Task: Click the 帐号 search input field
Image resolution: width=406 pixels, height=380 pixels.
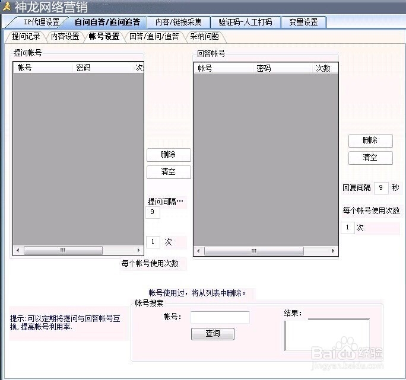Action: point(220,317)
